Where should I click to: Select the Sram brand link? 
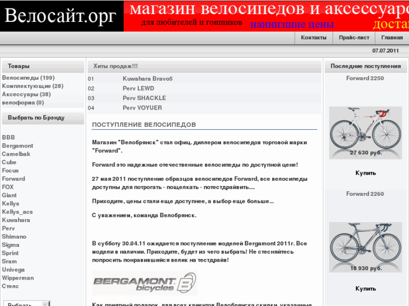click(9, 262)
